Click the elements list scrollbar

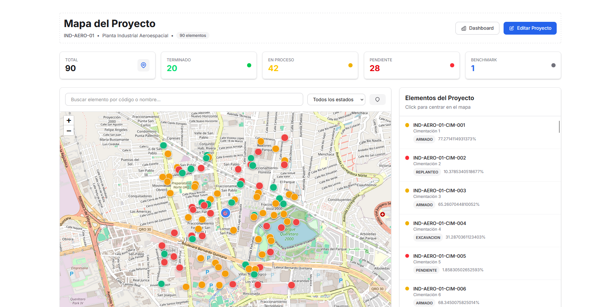[559, 127]
